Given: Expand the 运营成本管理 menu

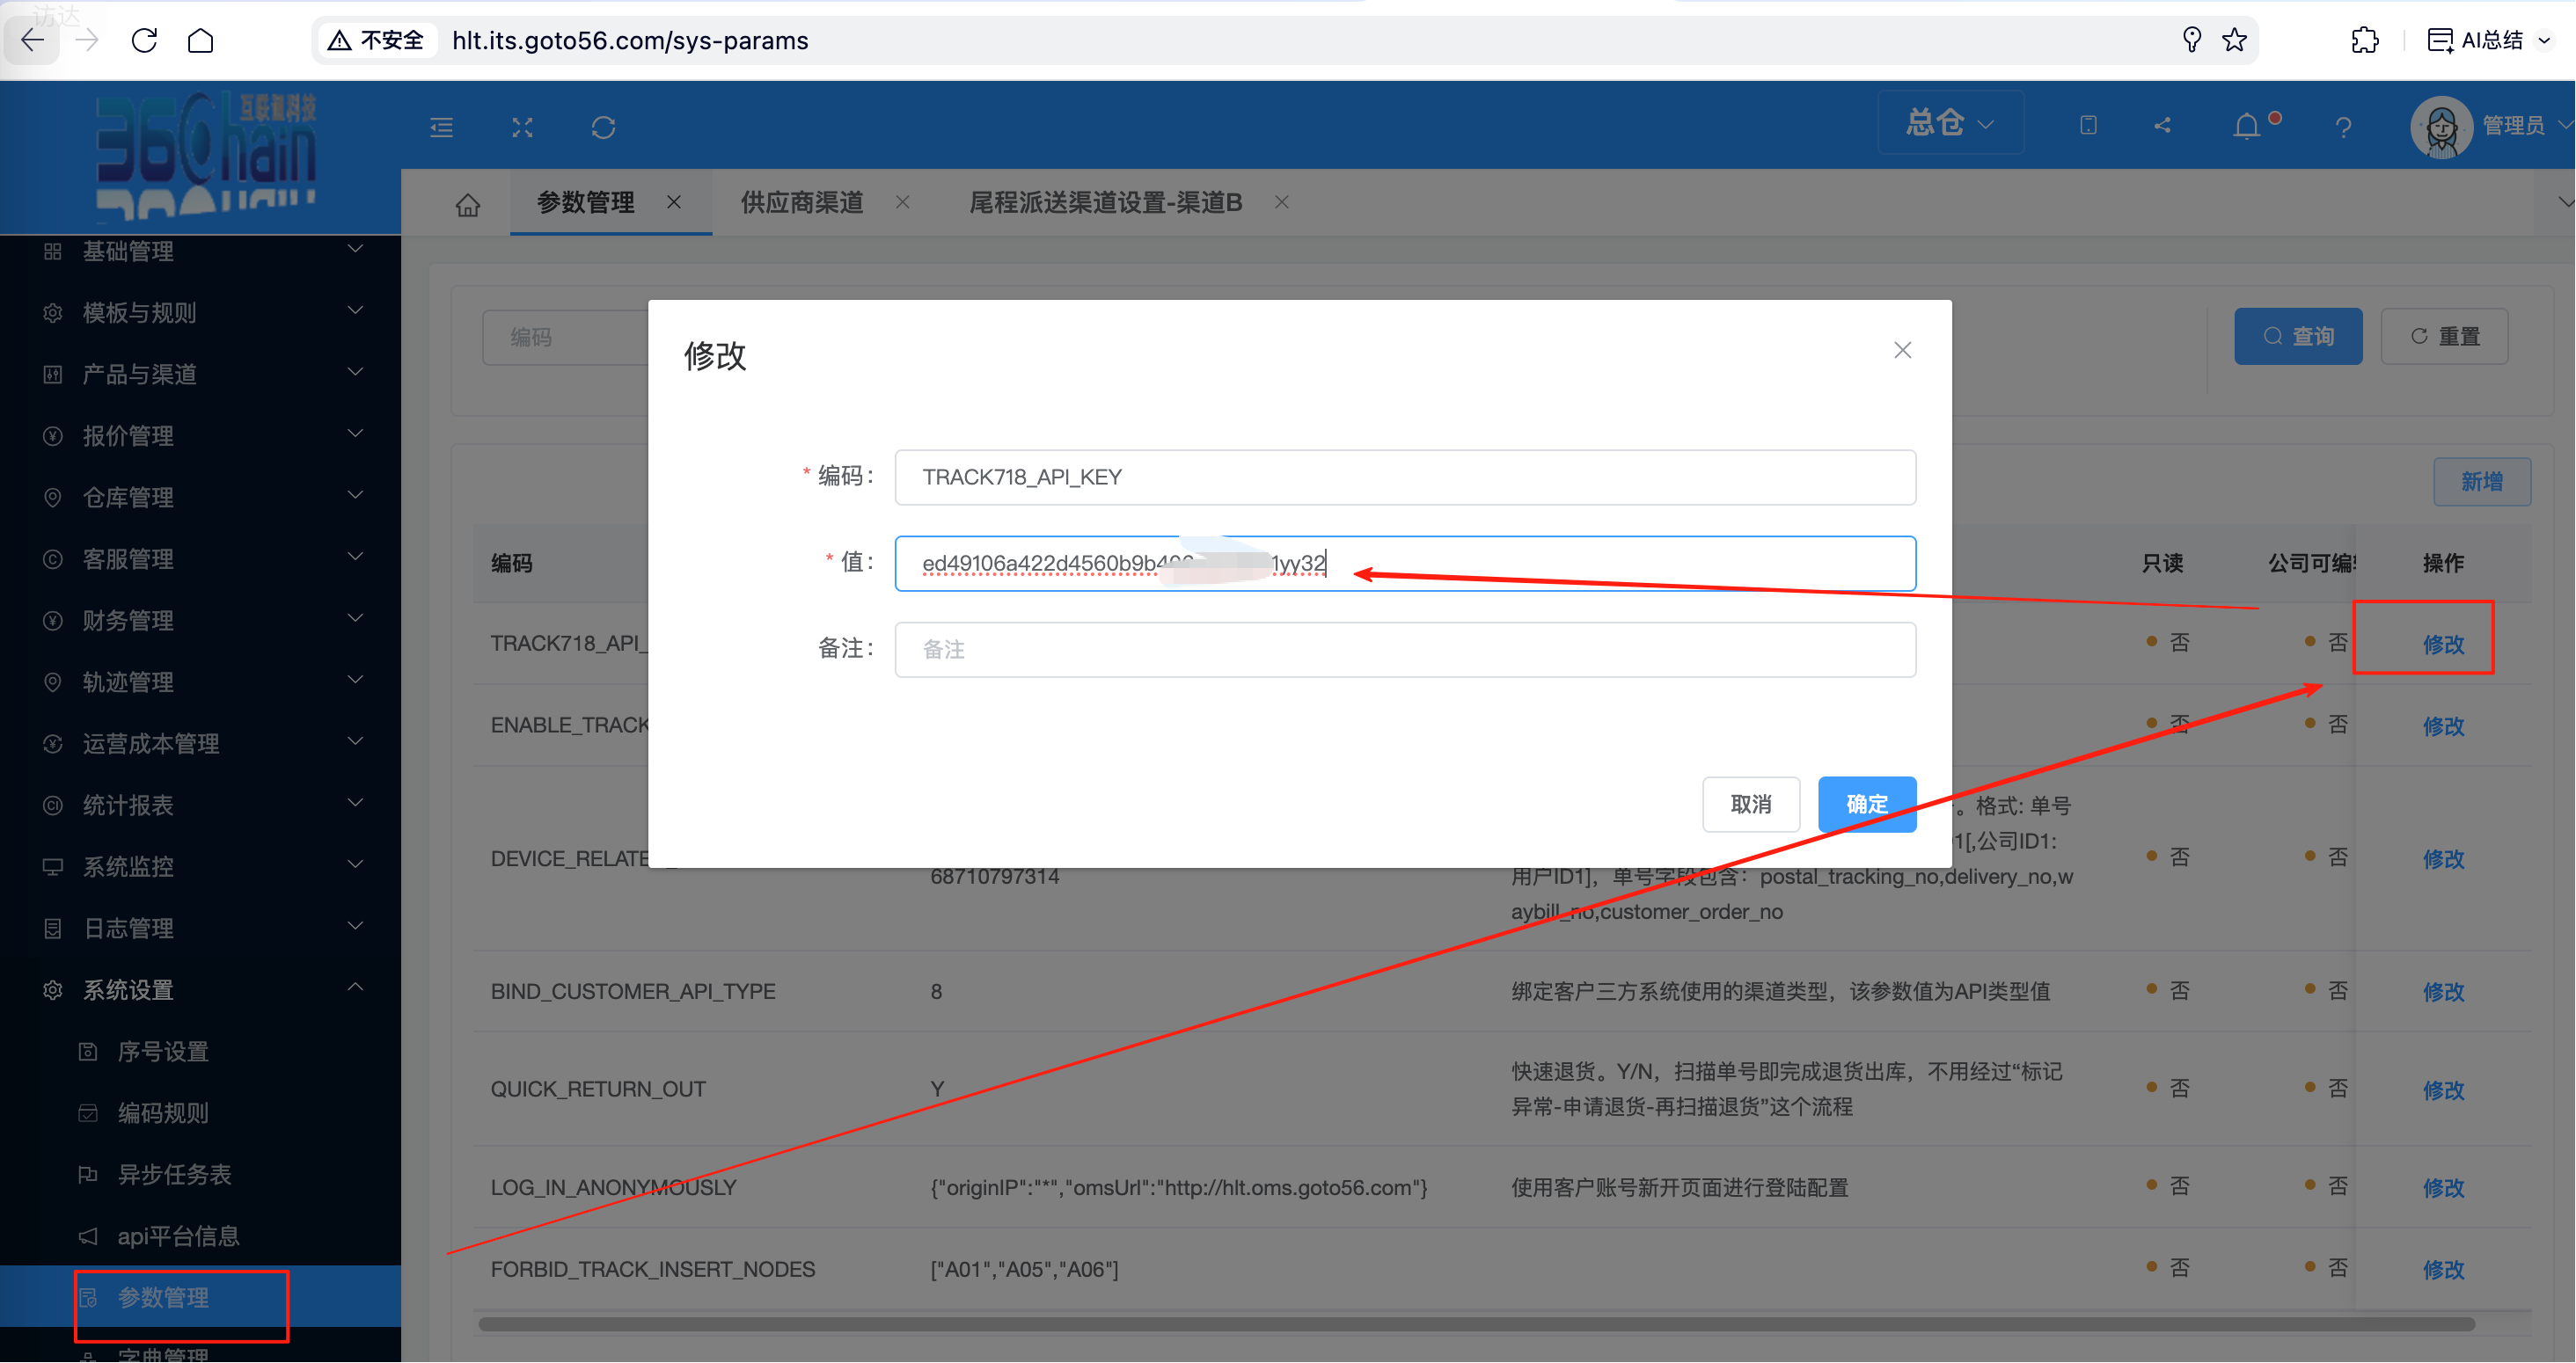Looking at the screenshot, I should pyautogui.click(x=200, y=743).
